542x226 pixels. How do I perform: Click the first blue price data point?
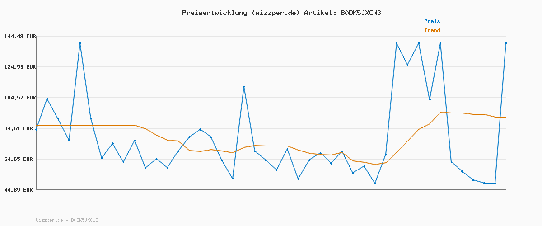pyautogui.click(x=36, y=129)
